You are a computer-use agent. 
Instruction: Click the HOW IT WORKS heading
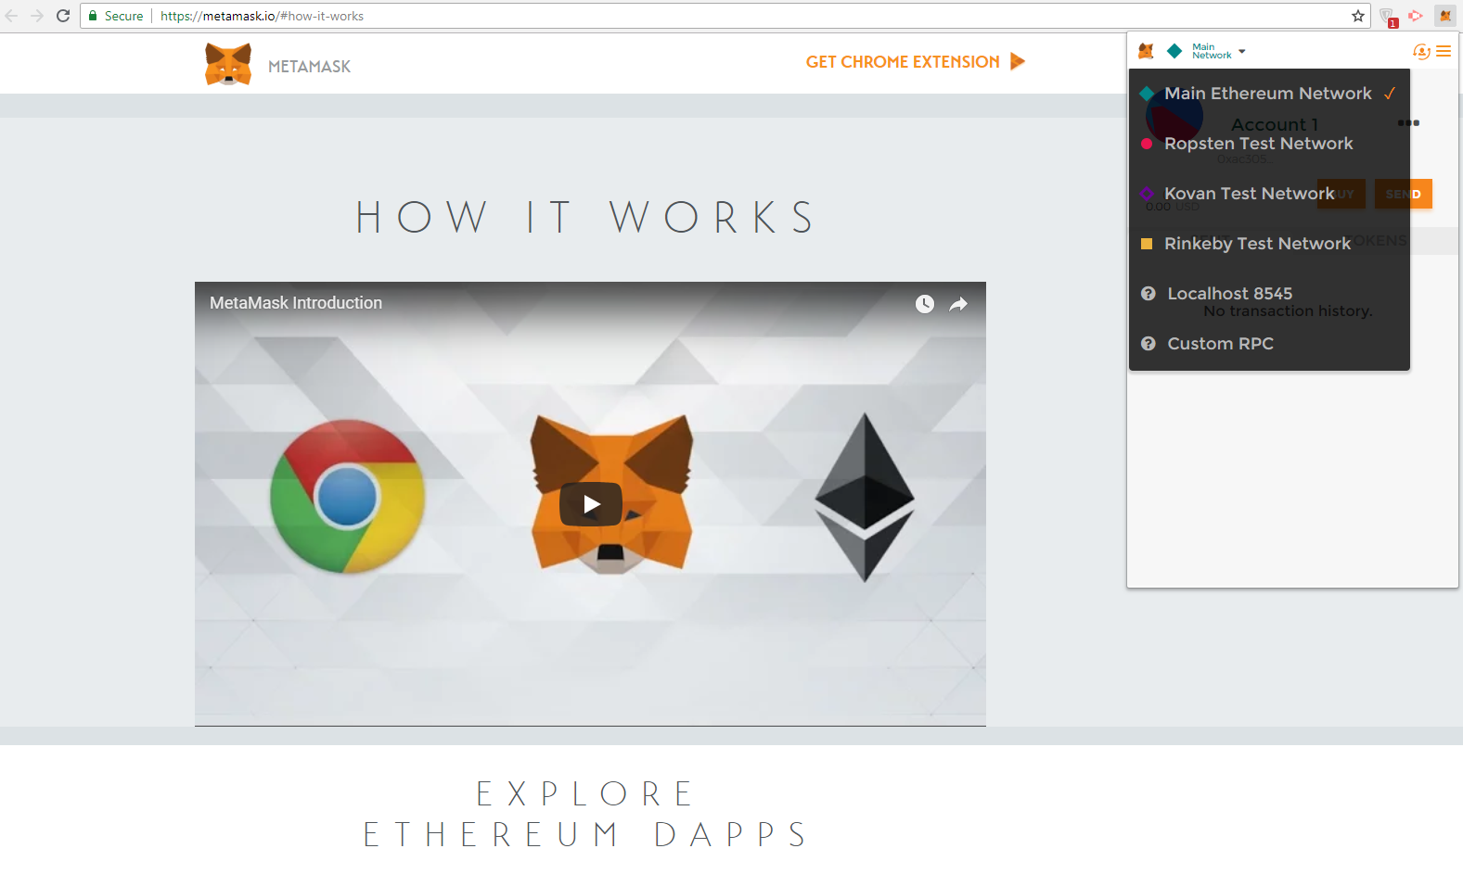(x=586, y=218)
